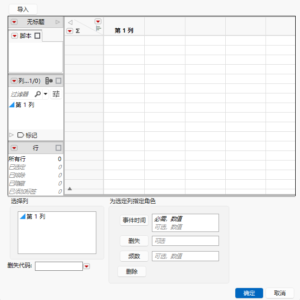Click the left triangle collapse icon in grid corner
Viewport: 300px width, 300px height.
tap(70, 23)
